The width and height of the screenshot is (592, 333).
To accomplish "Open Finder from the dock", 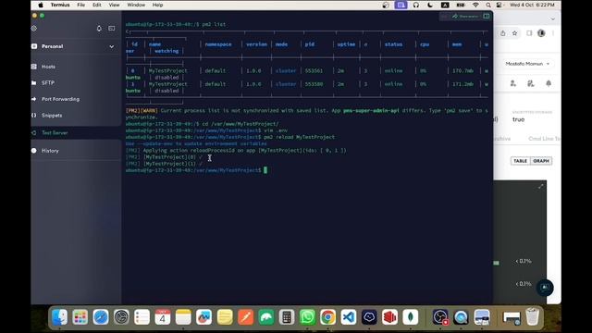I will 59,317.
